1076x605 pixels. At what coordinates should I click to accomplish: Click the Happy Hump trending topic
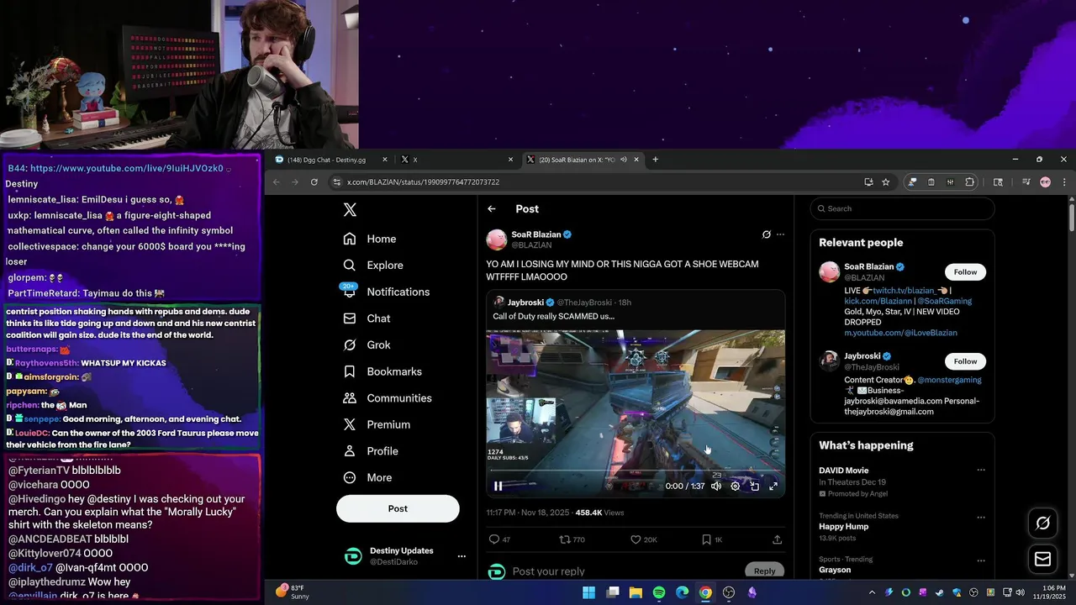coord(845,527)
